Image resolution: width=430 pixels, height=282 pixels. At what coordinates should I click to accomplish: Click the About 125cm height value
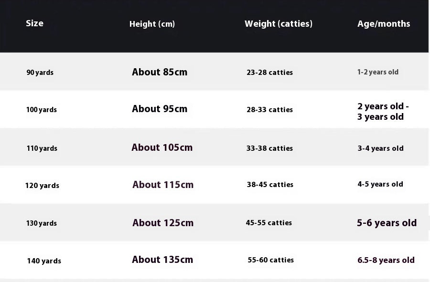tap(163, 223)
